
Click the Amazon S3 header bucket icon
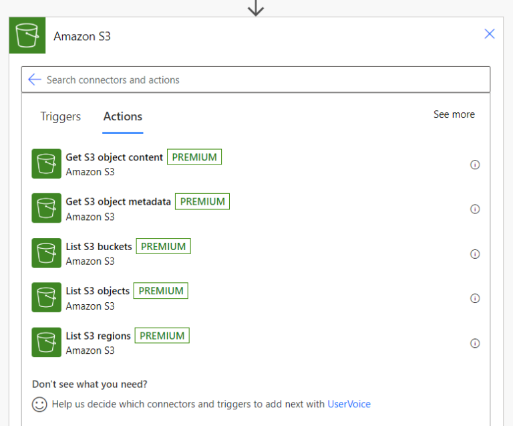click(27, 35)
